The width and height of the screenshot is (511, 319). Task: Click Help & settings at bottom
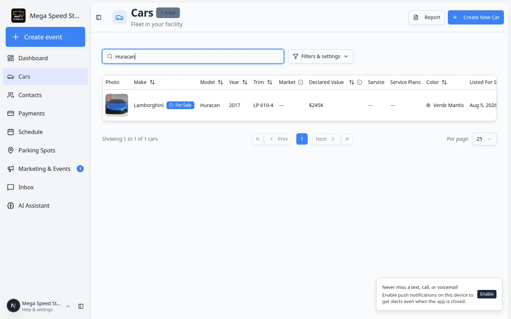(x=37, y=310)
